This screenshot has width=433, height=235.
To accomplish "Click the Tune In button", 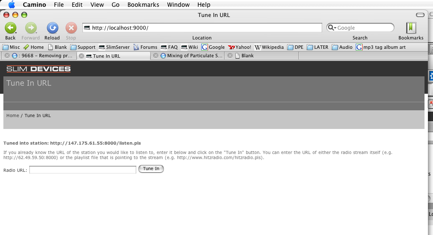I will pyautogui.click(x=151, y=169).
